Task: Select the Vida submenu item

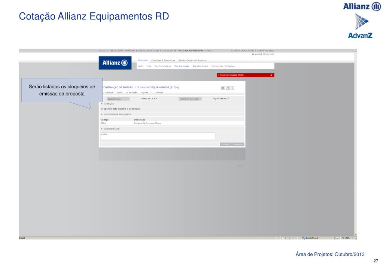Action: click(x=149, y=66)
